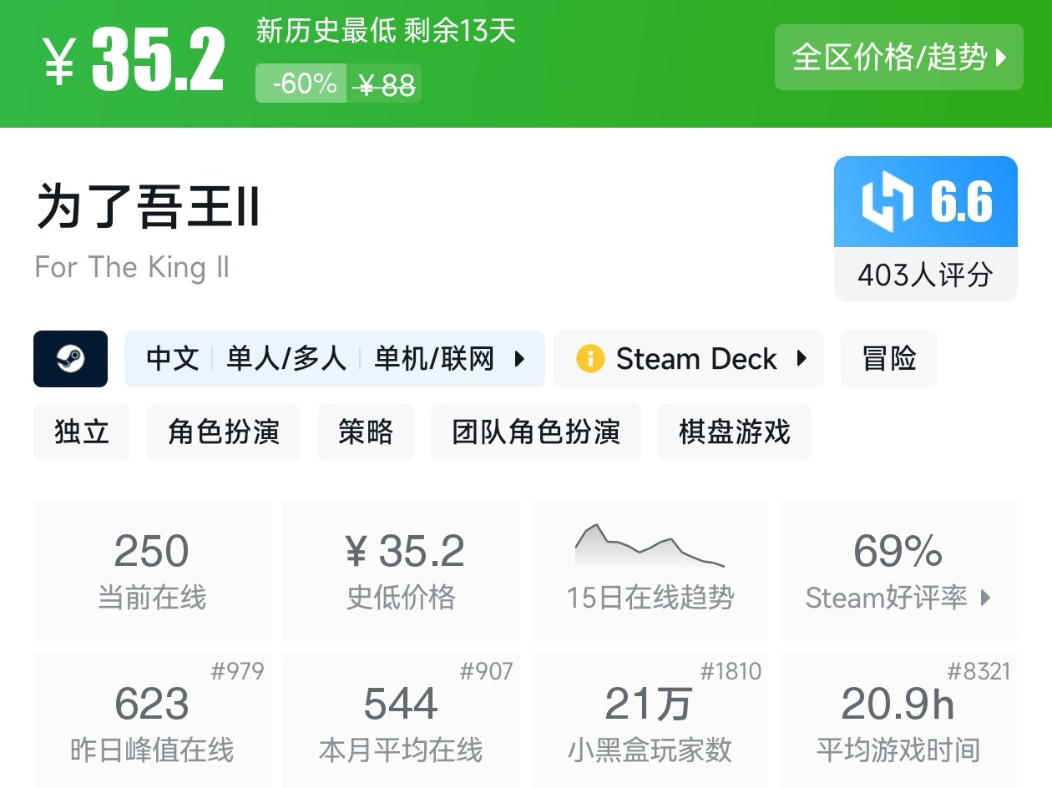Select the 棋盘游戏 tag

734,432
